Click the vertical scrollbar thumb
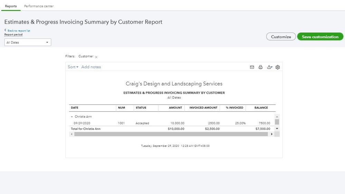 click(x=277, y=122)
